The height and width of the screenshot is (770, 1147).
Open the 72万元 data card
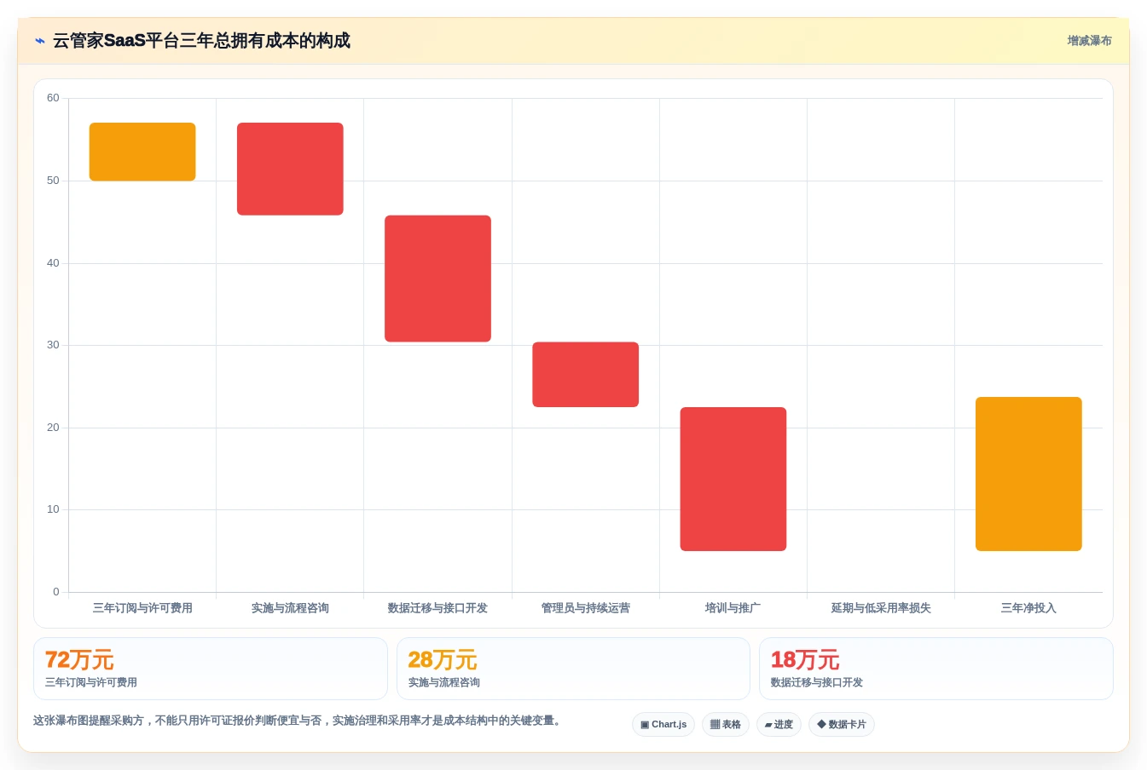(211, 669)
